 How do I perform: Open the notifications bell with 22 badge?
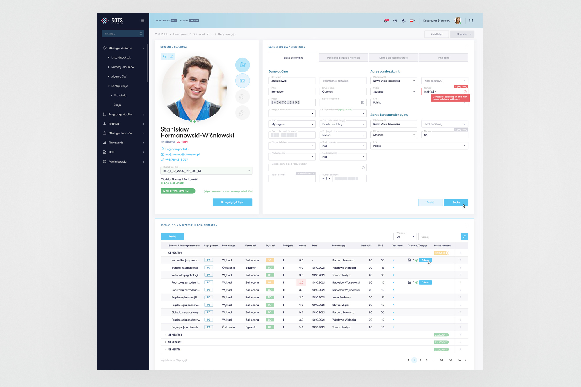tap(385, 21)
